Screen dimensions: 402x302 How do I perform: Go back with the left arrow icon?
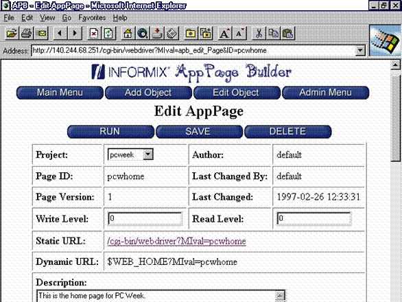60,34
